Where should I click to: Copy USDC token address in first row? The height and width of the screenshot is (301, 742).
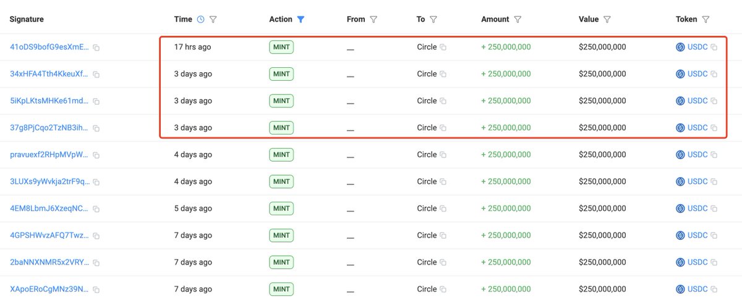click(x=714, y=47)
